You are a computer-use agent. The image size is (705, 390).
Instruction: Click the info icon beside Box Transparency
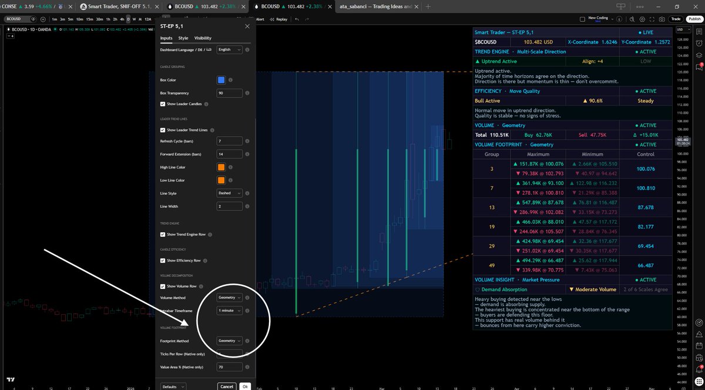point(247,93)
